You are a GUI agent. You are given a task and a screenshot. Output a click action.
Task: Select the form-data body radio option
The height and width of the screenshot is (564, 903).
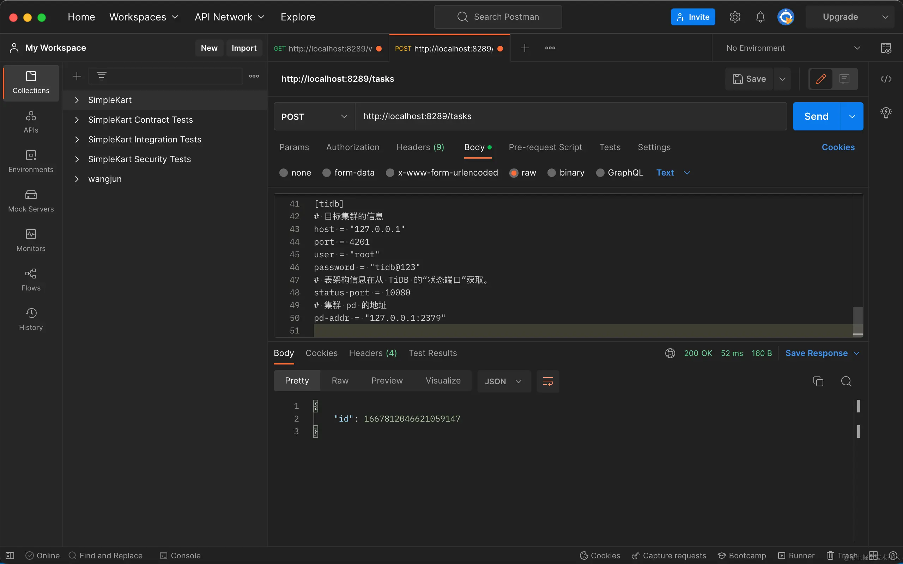pyautogui.click(x=327, y=173)
